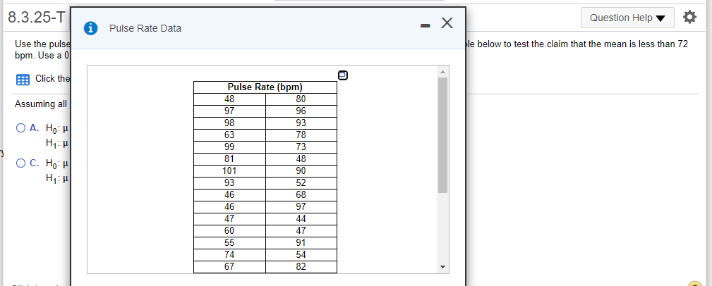The image size is (712, 286).
Task: Open the Question Help dropdown
Action: click(627, 18)
